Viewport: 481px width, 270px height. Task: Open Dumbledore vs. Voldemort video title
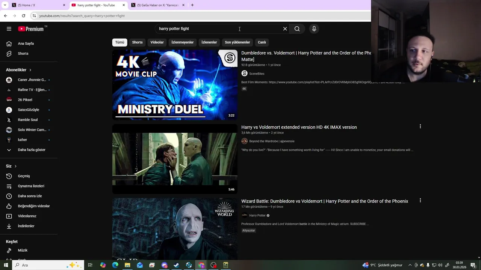(x=306, y=56)
